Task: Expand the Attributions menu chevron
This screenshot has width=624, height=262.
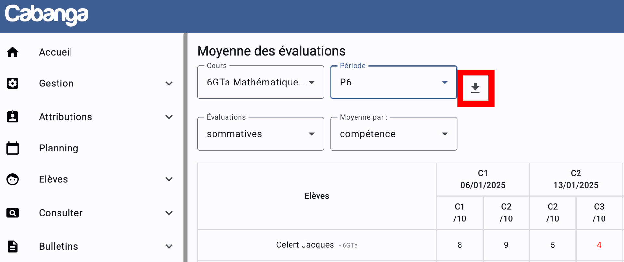Action: [169, 117]
